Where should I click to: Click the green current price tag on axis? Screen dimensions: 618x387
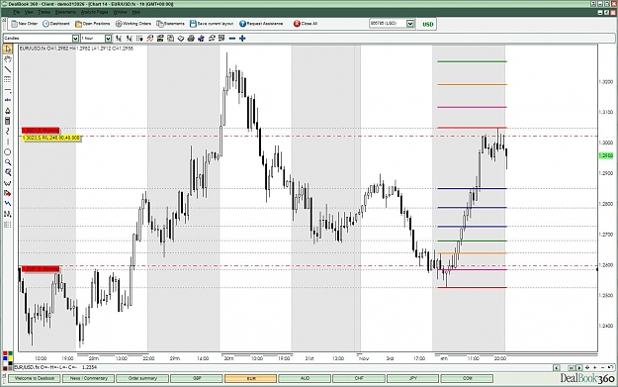(x=606, y=155)
